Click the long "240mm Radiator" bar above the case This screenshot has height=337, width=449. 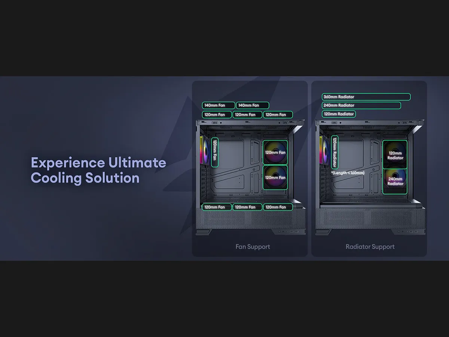tap(361, 106)
